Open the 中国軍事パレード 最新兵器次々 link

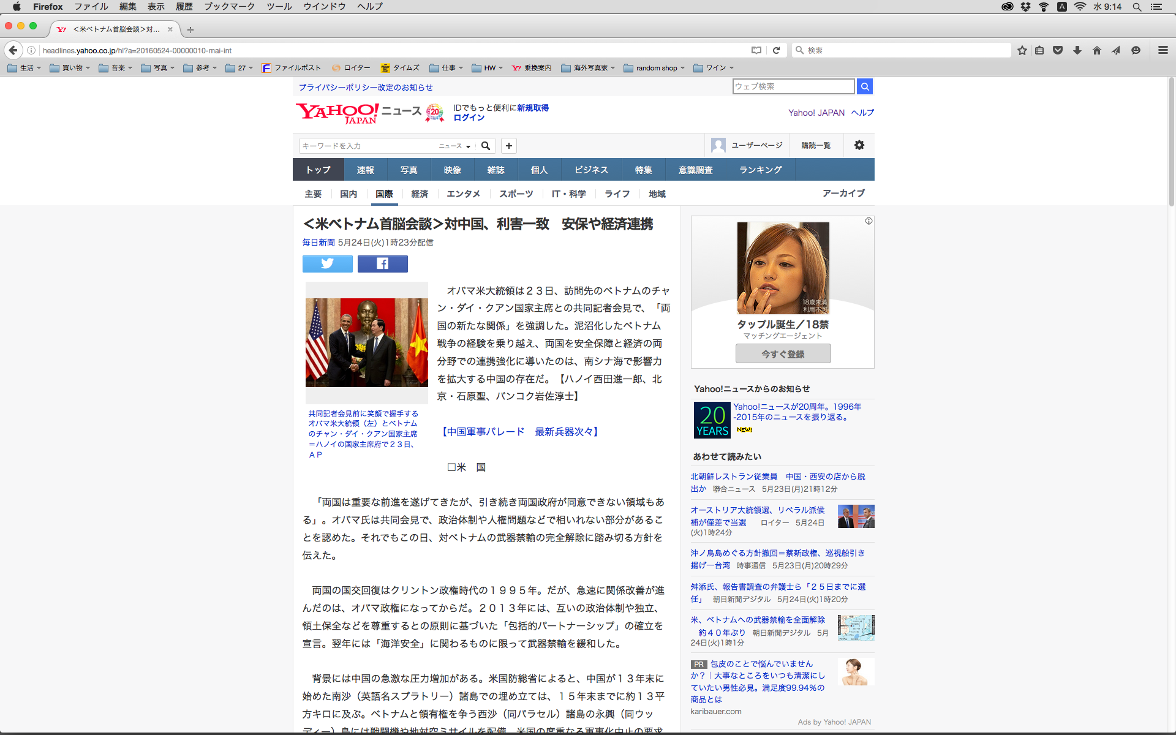pos(519,432)
